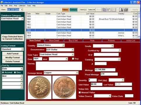Click the coin list vertical scrollbar down arrow
Screen dimensions: 141x105
pos(139,36)
